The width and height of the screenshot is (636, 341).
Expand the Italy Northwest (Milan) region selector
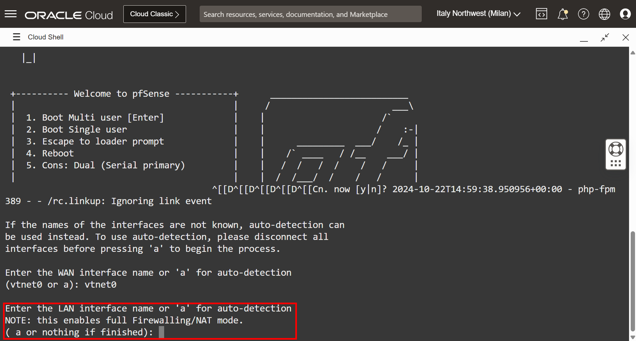pyautogui.click(x=478, y=14)
